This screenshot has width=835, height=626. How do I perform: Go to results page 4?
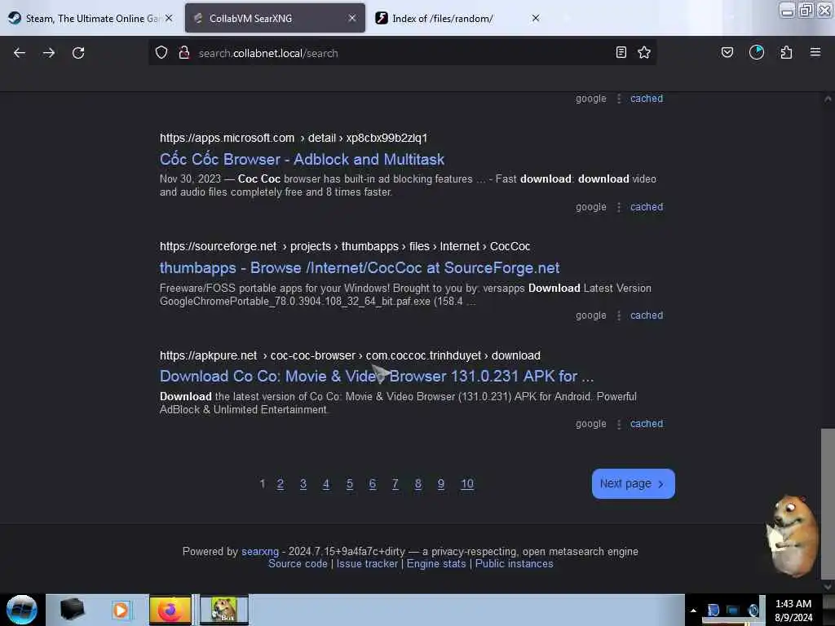(x=326, y=484)
